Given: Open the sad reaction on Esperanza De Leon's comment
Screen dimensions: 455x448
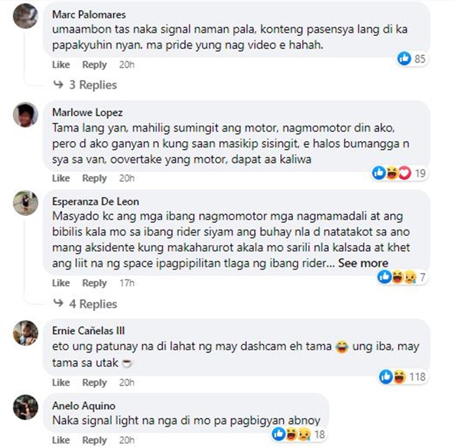Looking at the screenshot, I should pyautogui.click(x=410, y=277).
